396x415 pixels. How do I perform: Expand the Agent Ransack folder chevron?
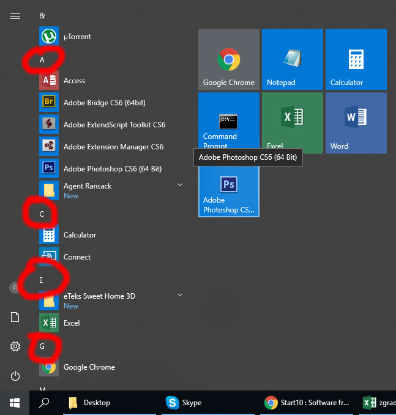point(180,185)
